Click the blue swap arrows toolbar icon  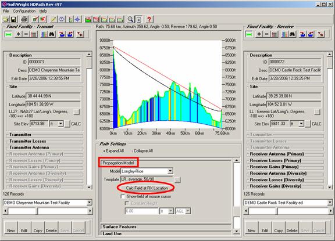click(62, 20)
